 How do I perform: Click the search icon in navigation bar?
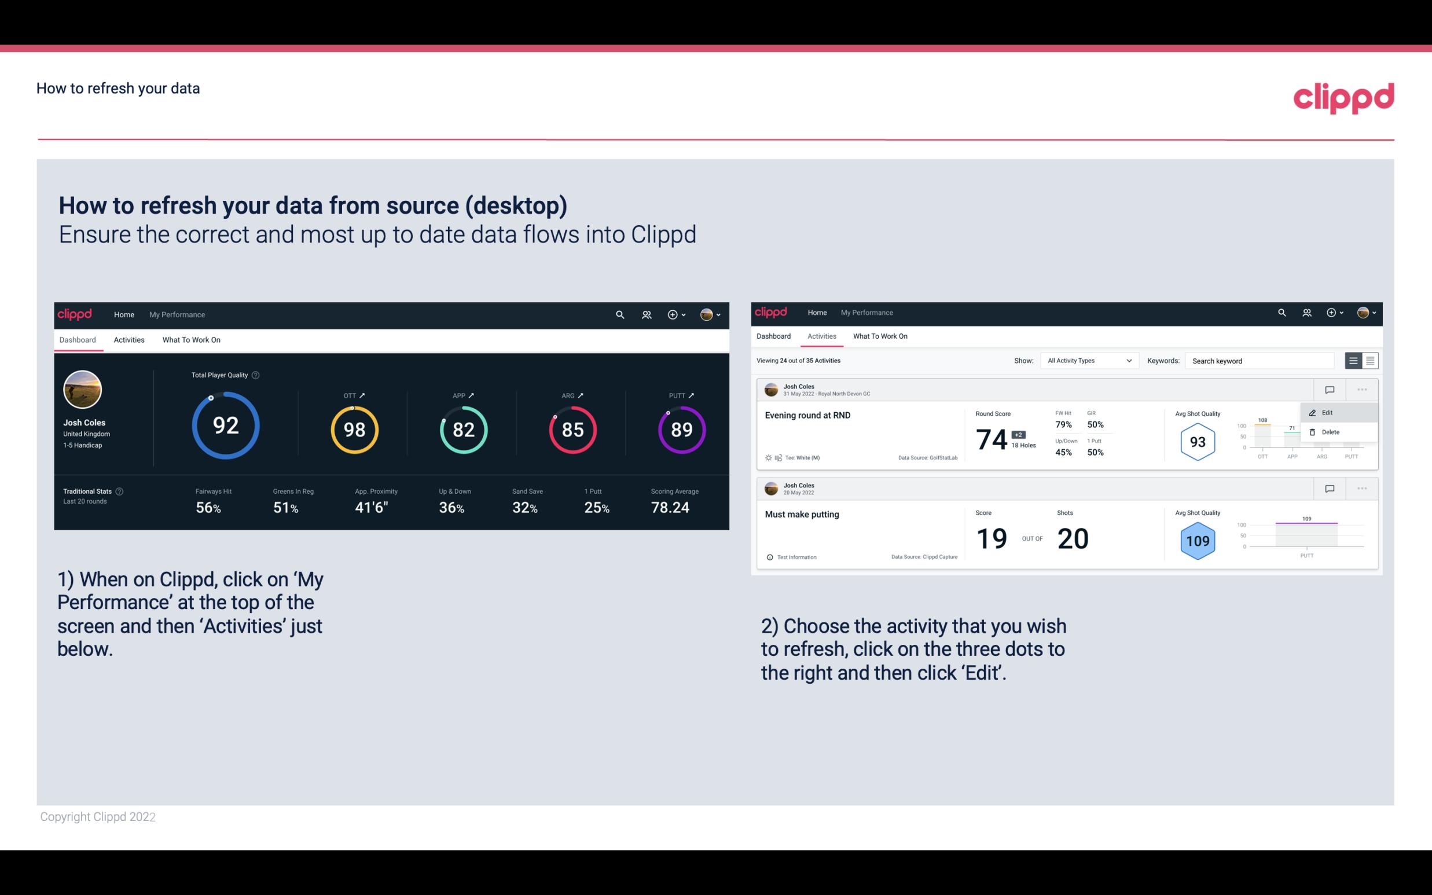coord(619,313)
